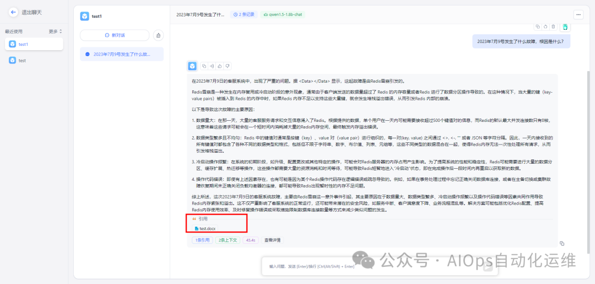This screenshot has height=284, width=595.
Task: Open 查看详情 view details
Action: point(272,240)
